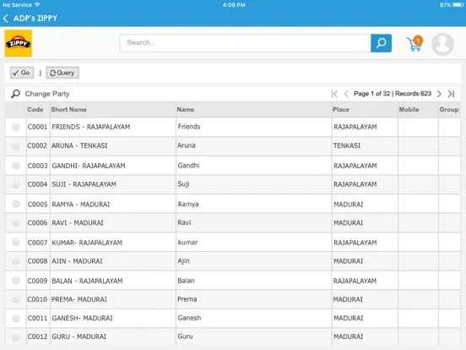Click the Change Party search icon
Screen dimensions: 466x350
click(x=15, y=94)
